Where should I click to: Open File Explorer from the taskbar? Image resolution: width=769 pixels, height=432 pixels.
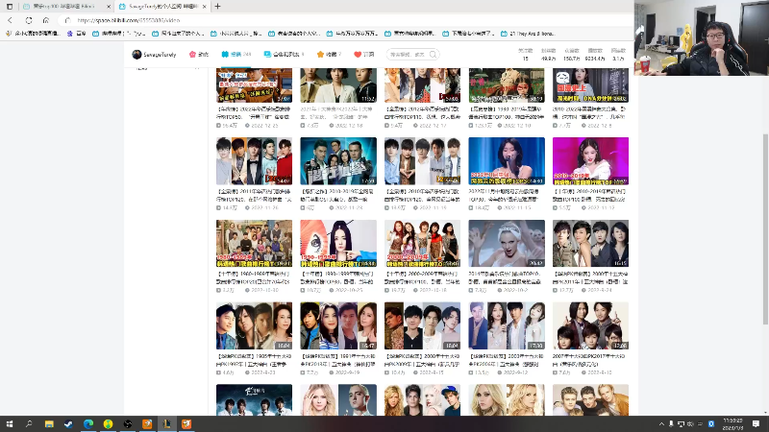49,423
